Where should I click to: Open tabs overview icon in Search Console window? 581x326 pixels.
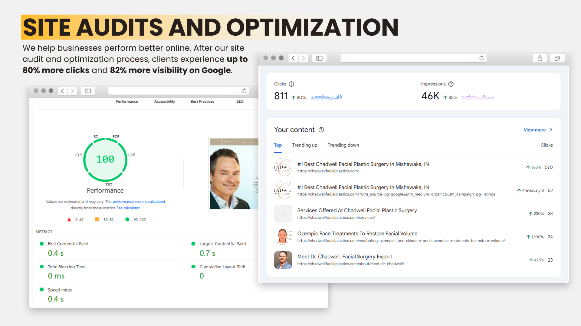coord(557,58)
